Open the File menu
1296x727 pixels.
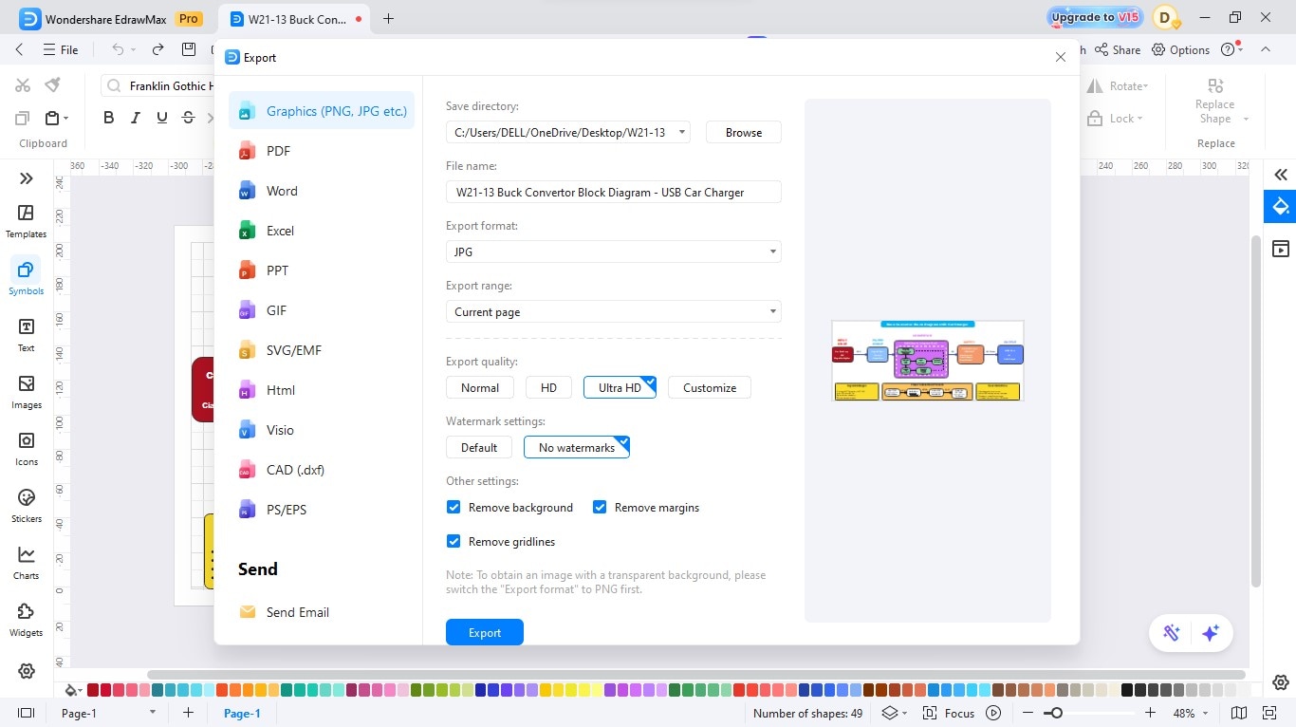point(62,49)
